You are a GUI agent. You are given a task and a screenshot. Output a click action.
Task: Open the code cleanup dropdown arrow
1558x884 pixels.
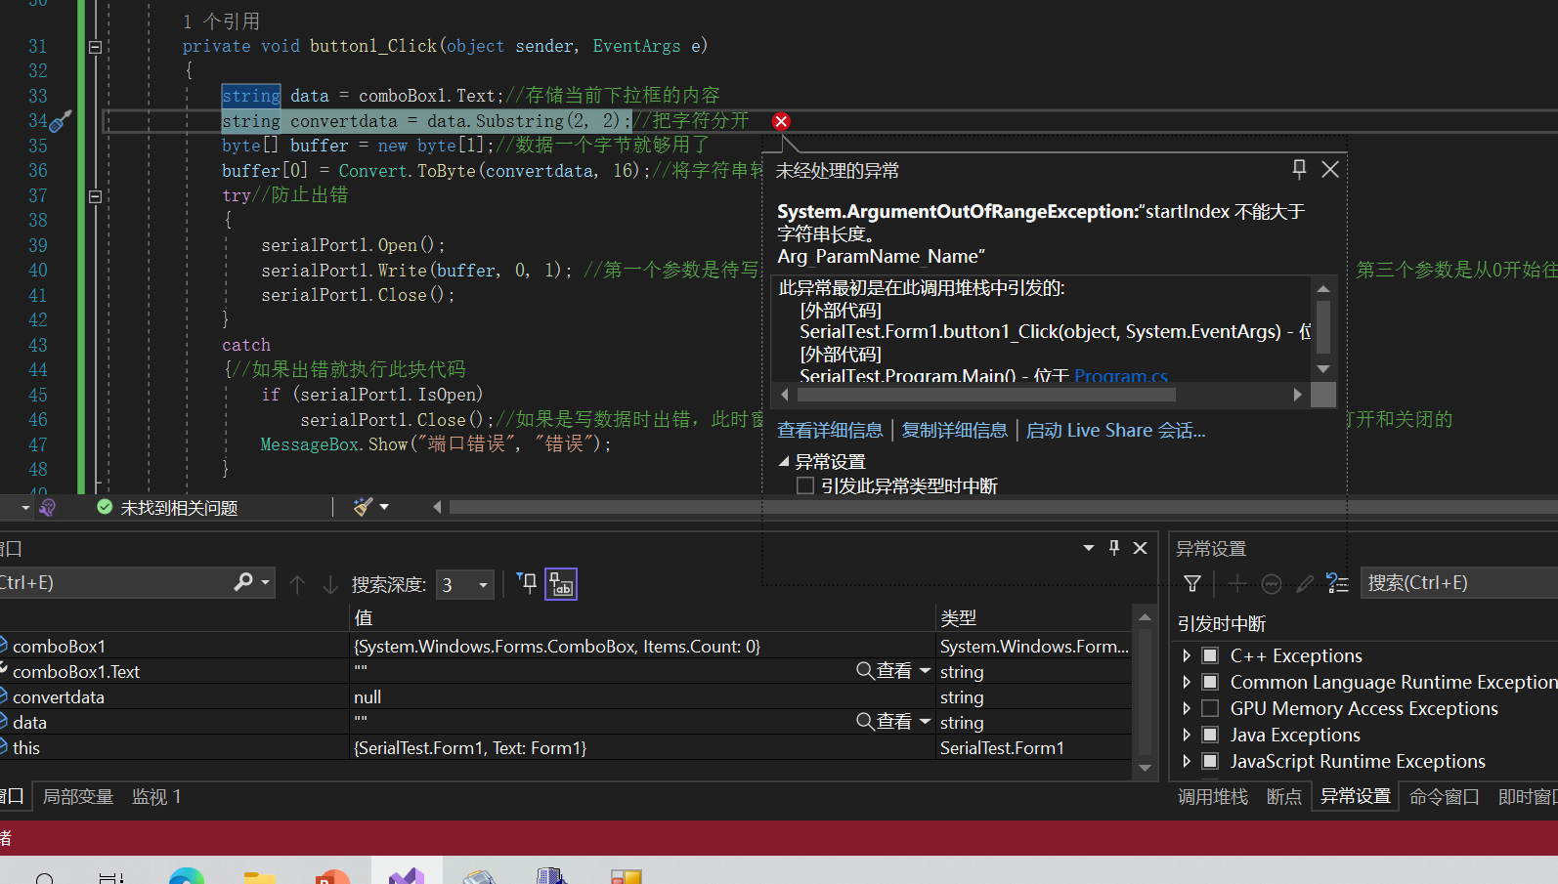[x=384, y=507]
